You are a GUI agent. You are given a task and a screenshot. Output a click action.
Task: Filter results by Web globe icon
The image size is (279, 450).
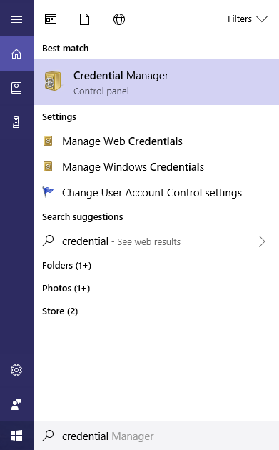[x=119, y=19]
